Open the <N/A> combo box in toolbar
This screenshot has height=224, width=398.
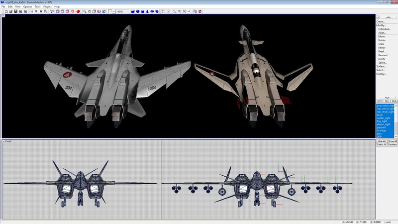(x=121, y=11)
